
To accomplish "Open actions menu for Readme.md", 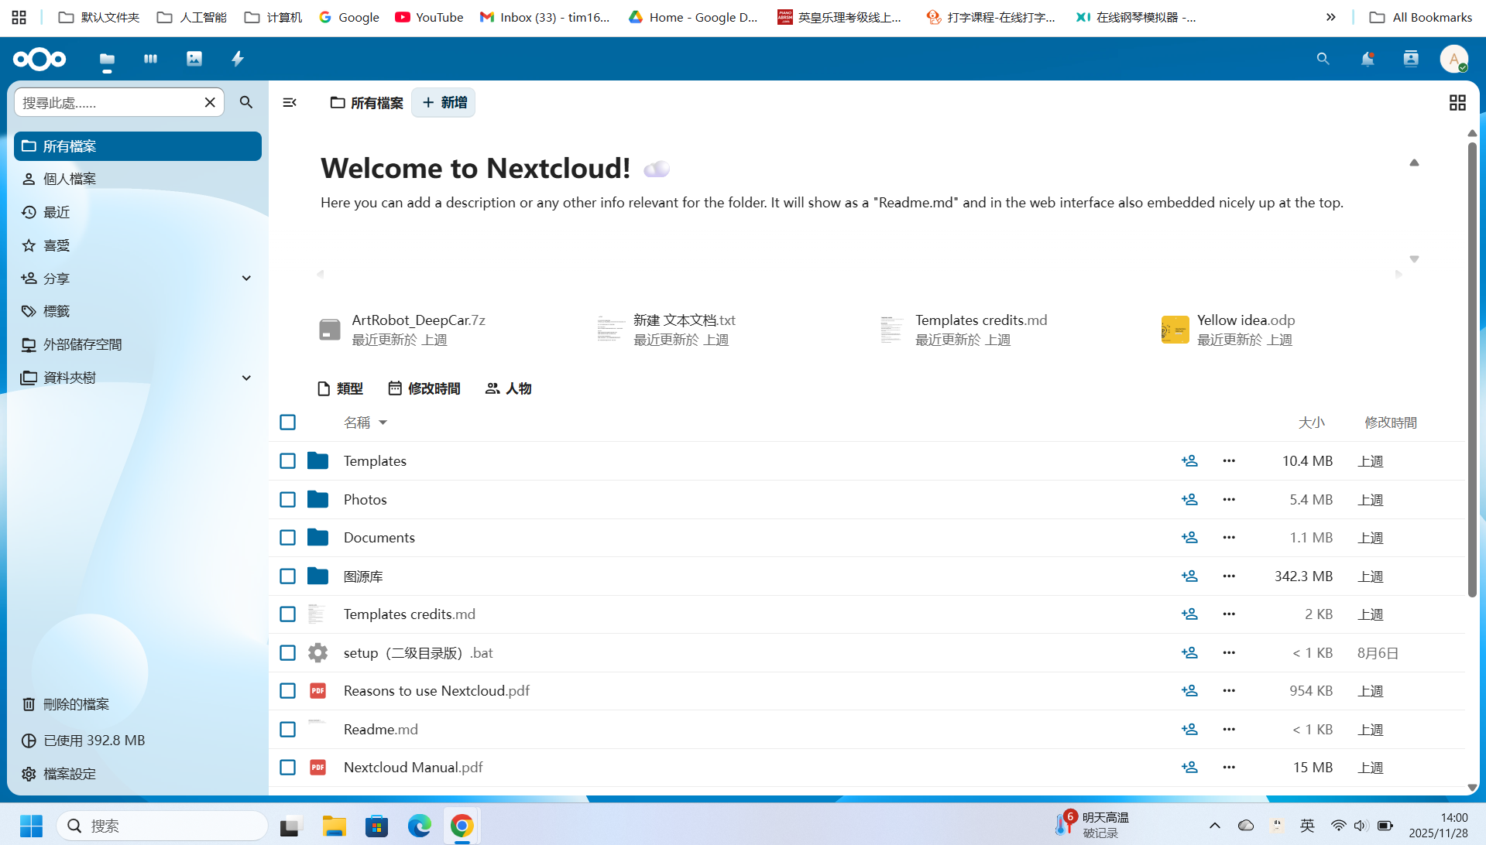I will point(1229,730).
